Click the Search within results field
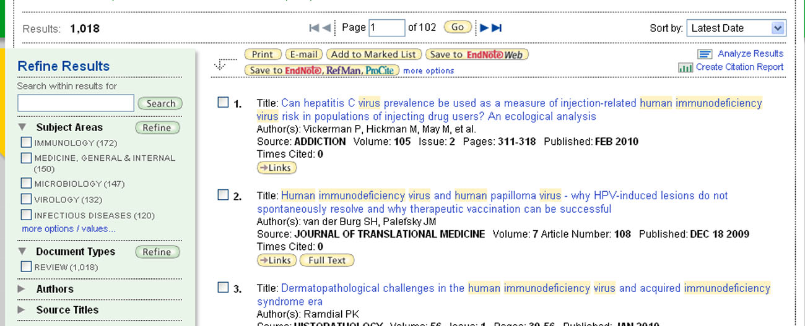 pos(76,103)
